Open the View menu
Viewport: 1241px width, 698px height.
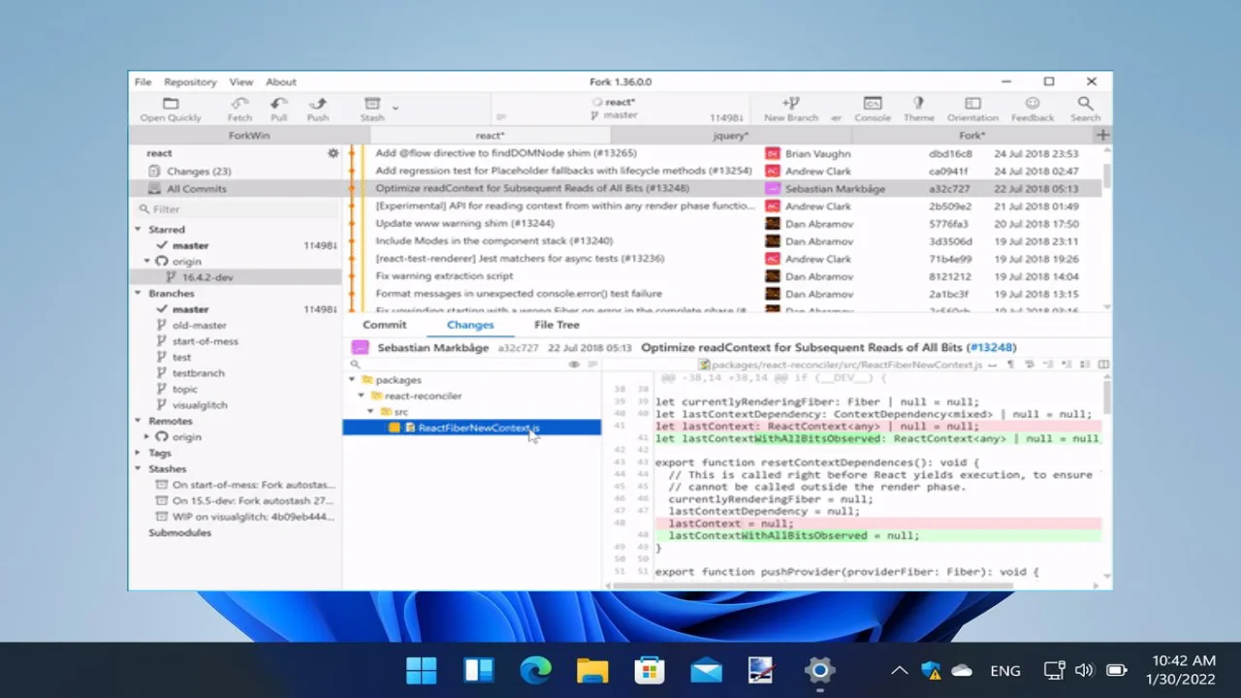[x=241, y=82]
